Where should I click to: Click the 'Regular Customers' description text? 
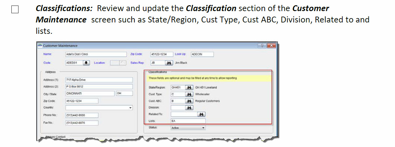pos(207,101)
